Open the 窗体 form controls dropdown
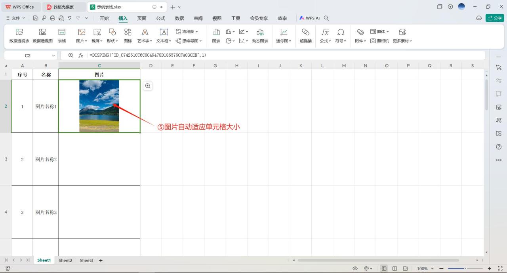 click(380, 31)
